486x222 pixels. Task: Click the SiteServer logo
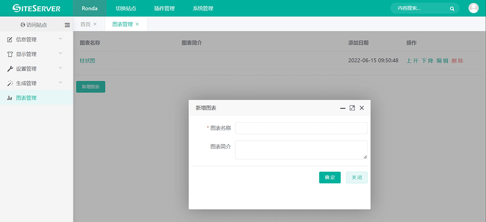pyautogui.click(x=37, y=8)
